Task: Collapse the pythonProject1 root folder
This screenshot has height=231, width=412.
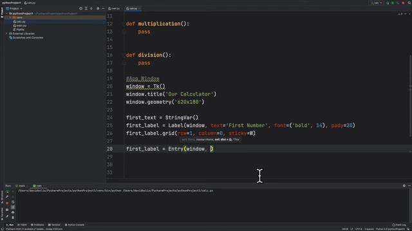Action: (x=7, y=13)
